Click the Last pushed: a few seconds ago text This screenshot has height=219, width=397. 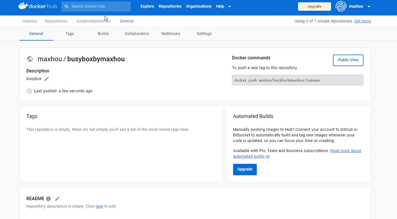coord(63,91)
